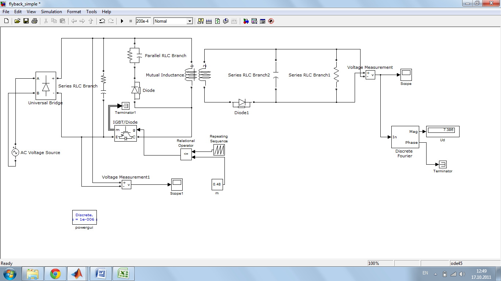Image resolution: width=501 pixels, height=281 pixels.
Task: Select the IGBT/Diode block
Action: click(125, 134)
